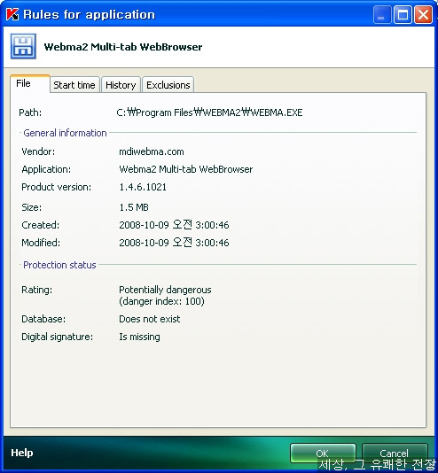
Task: Confirm with the OK button
Action: 323,454
